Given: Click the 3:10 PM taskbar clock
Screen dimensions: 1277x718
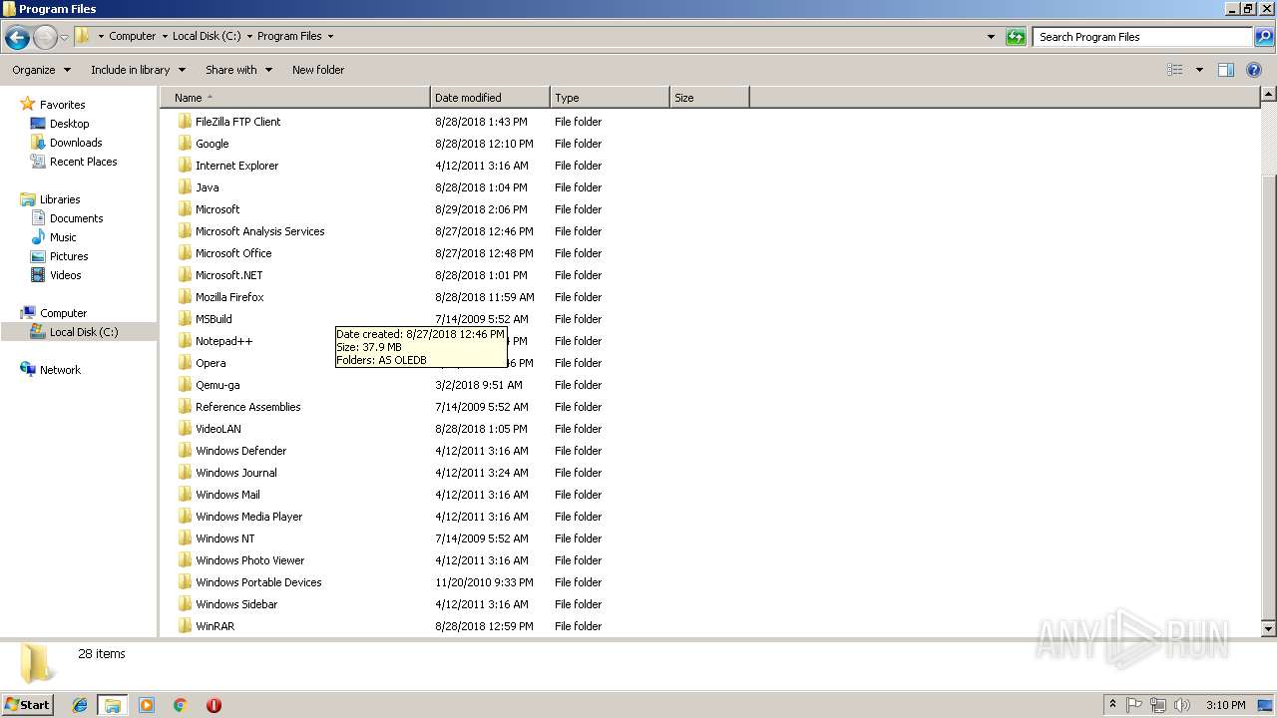Looking at the screenshot, I should point(1225,705).
